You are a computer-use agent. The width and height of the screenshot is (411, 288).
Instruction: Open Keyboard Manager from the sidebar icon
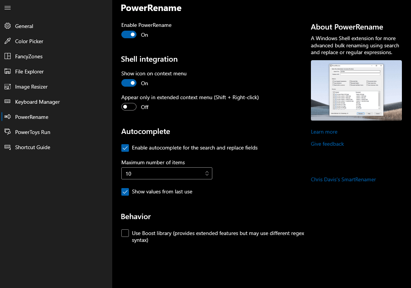(x=7, y=101)
